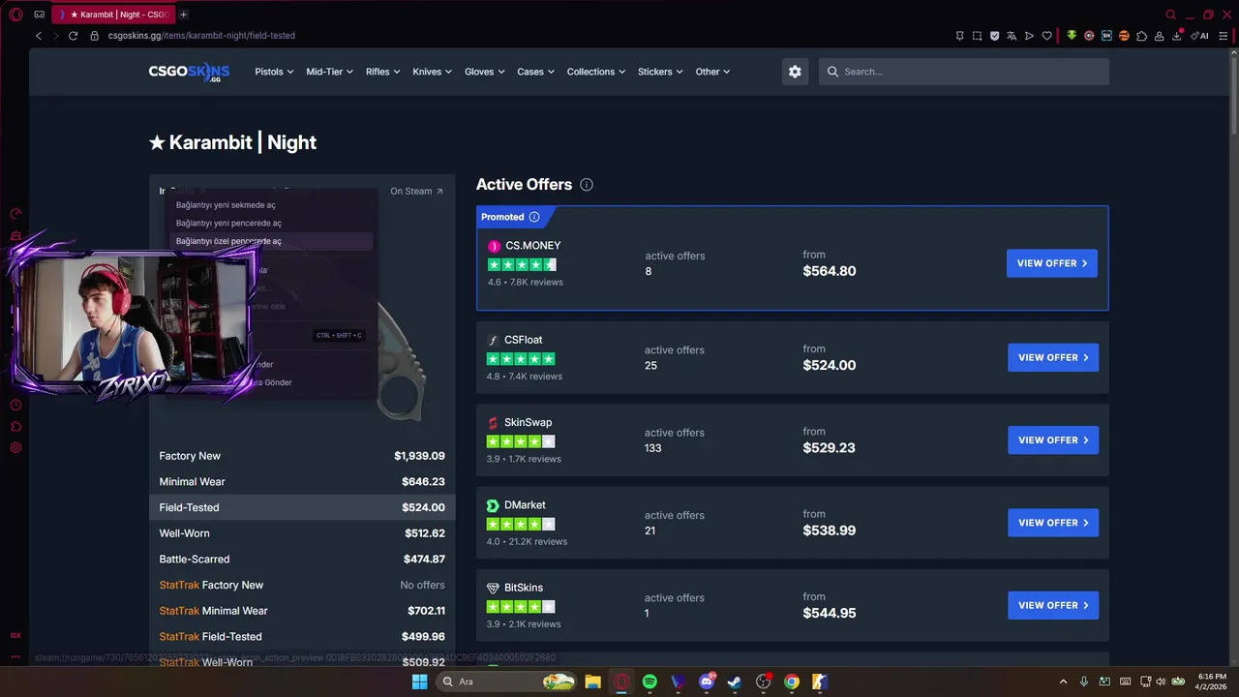The width and height of the screenshot is (1239, 697).
Task: Open site settings gear icon
Action: click(x=795, y=72)
